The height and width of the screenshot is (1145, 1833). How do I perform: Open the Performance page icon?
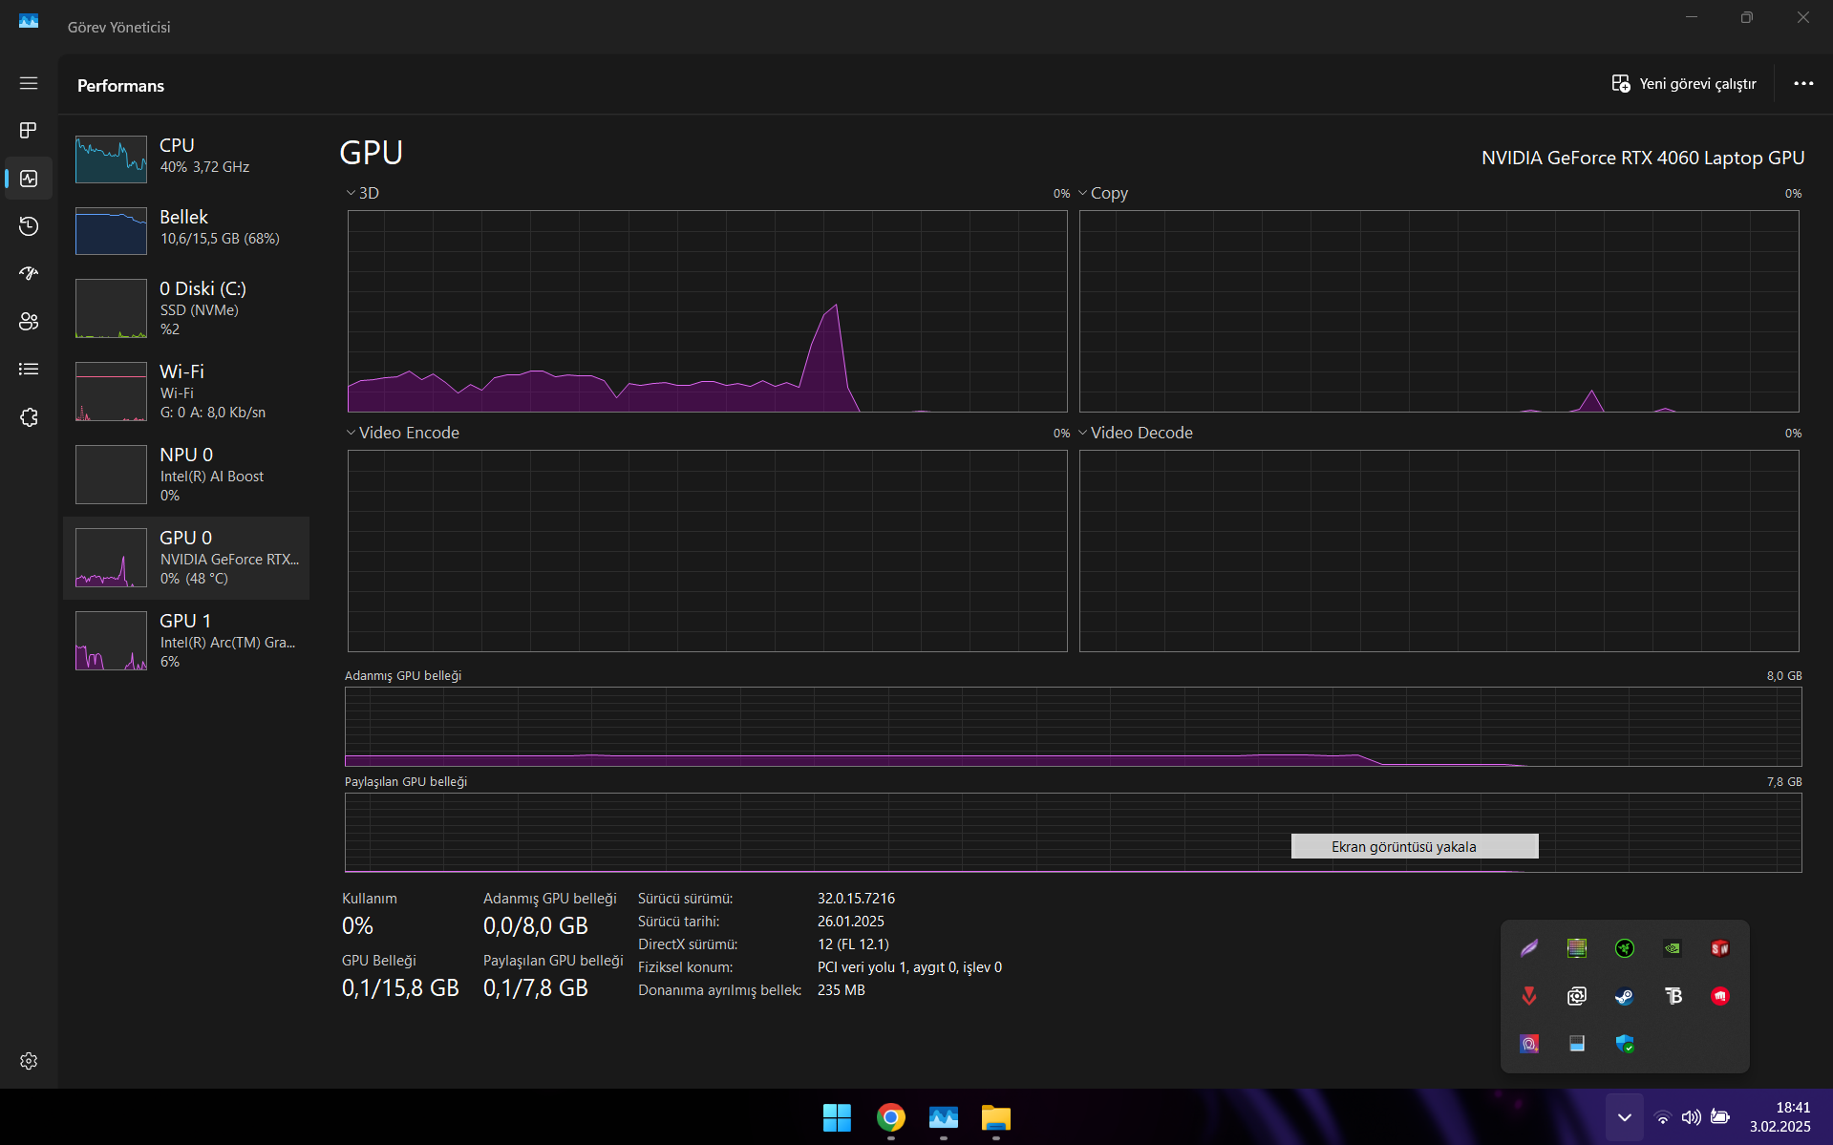click(x=29, y=179)
